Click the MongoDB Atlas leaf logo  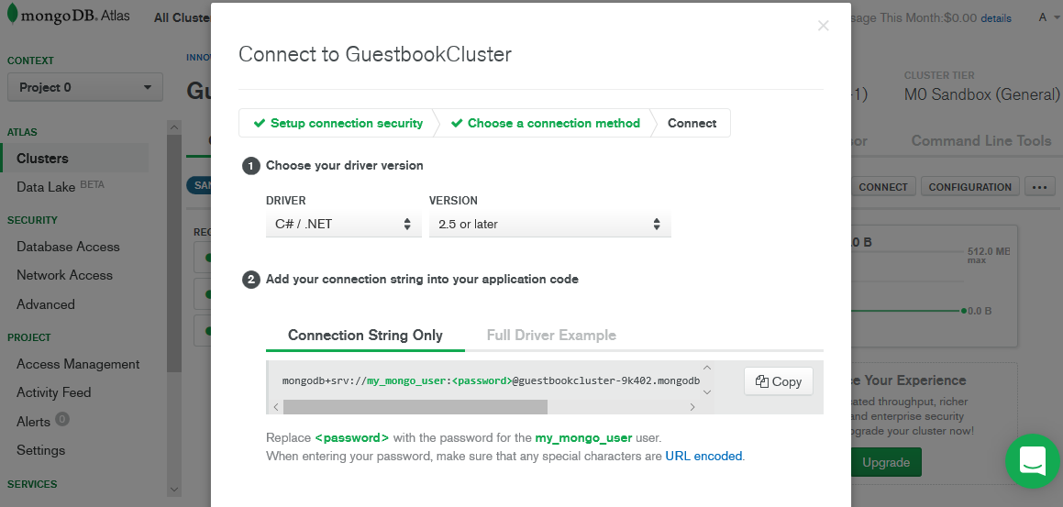point(13,17)
